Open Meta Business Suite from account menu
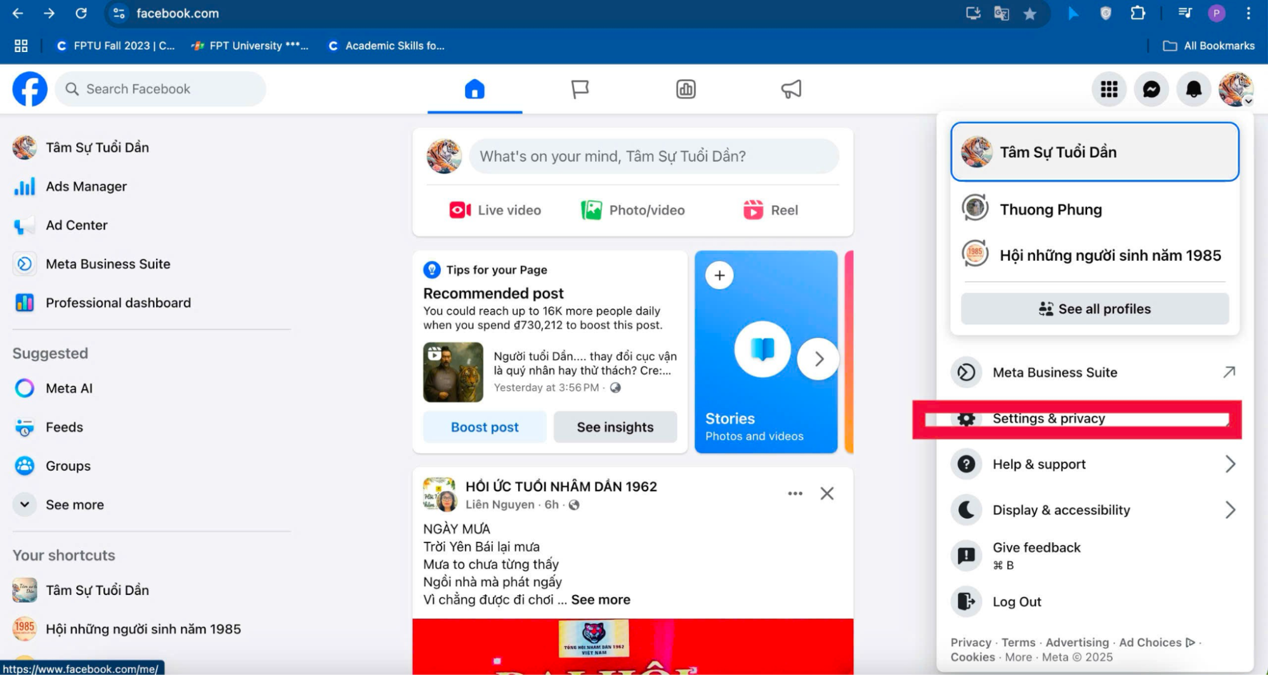The image size is (1268, 675). tap(1094, 372)
